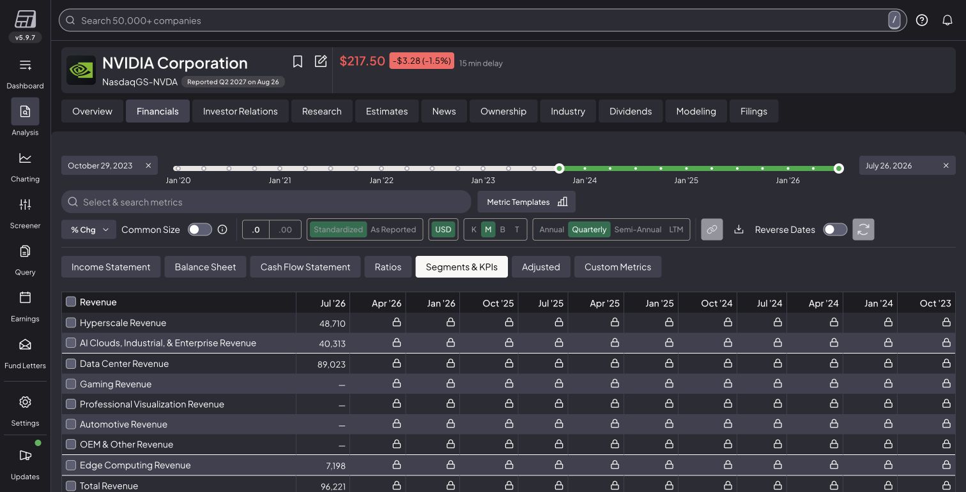
Task: Check the Gaming Revenue checkbox
Action: click(71, 384)
